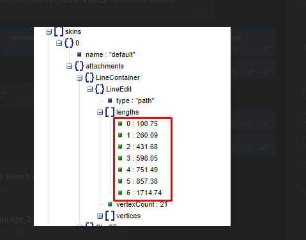Select the name : "default" entry

(111, 55)
